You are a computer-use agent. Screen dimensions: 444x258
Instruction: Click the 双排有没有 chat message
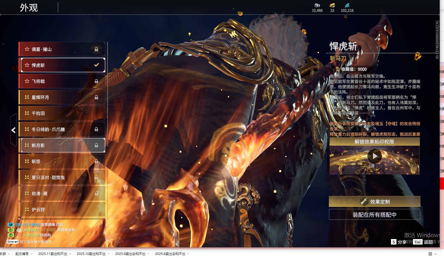coord(66,230)
